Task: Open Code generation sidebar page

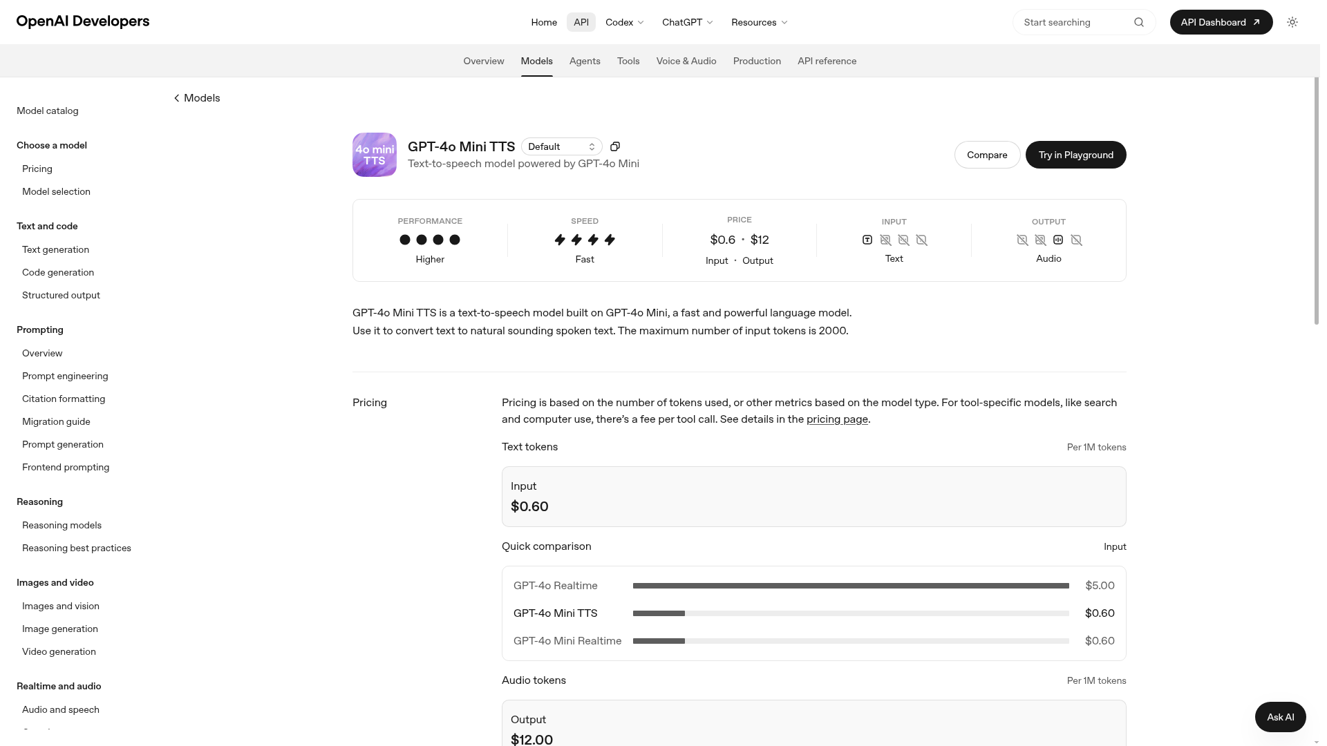Action: click(58, 272)
